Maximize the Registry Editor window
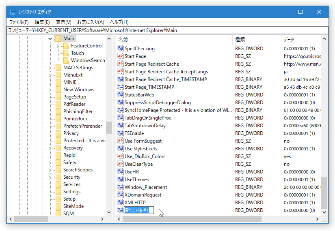The width and height of the screenshot is (335, 231). [x=300, y=12]
